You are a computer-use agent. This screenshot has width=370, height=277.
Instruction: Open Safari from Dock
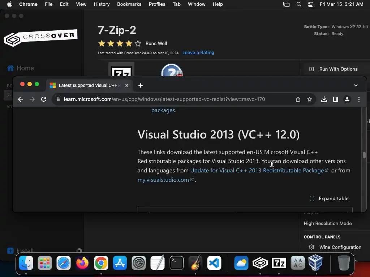[x=64, y=263]
